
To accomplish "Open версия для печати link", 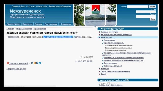I will point(84,61).
